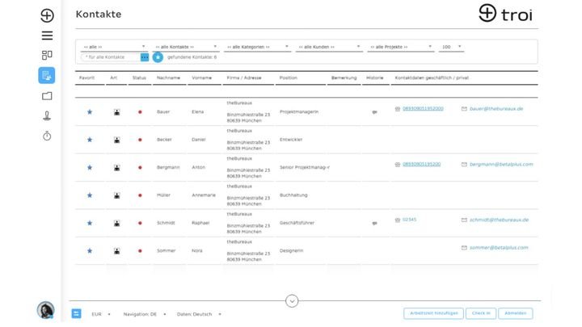Click the 'Geschäftsführer' position cell
Viewport: 582px width, 327px height.
click(297, 223)
